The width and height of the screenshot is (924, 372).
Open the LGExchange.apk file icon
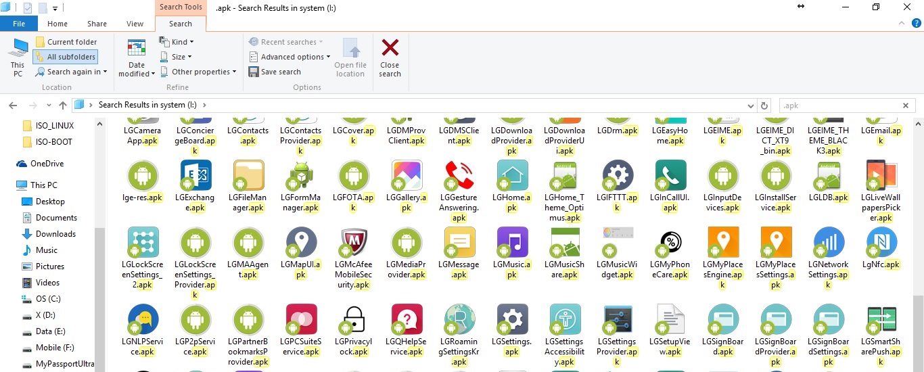[195, 175]
